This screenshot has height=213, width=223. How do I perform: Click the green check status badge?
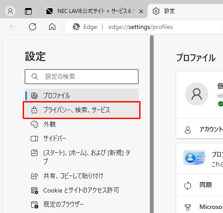point(220,104)
